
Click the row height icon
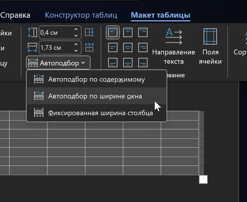pos(32,32)
